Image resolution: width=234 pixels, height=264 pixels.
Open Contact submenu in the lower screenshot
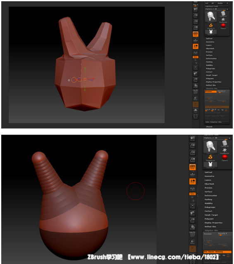click(x=208, y=211)
